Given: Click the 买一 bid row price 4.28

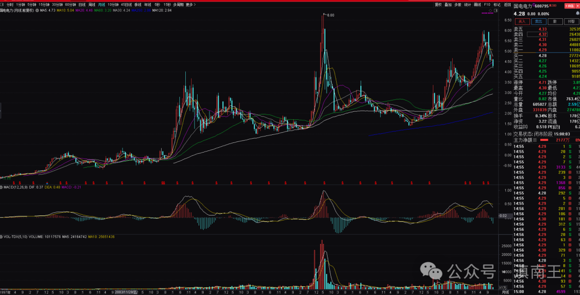Looking at the screenshot, I should (x=542, y=55).
